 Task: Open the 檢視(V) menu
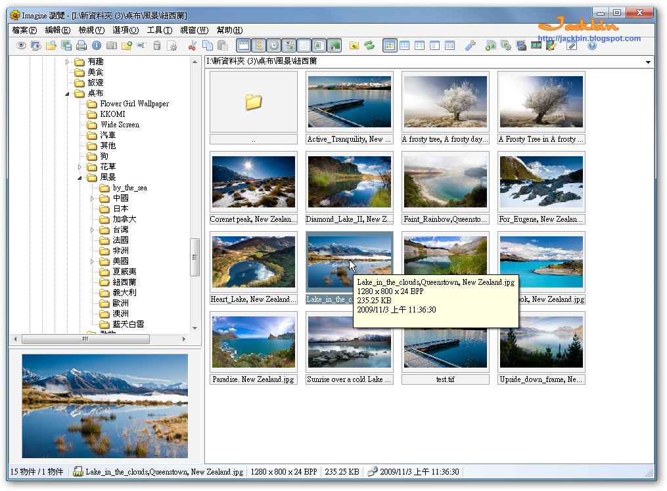[x=91, y=30]
